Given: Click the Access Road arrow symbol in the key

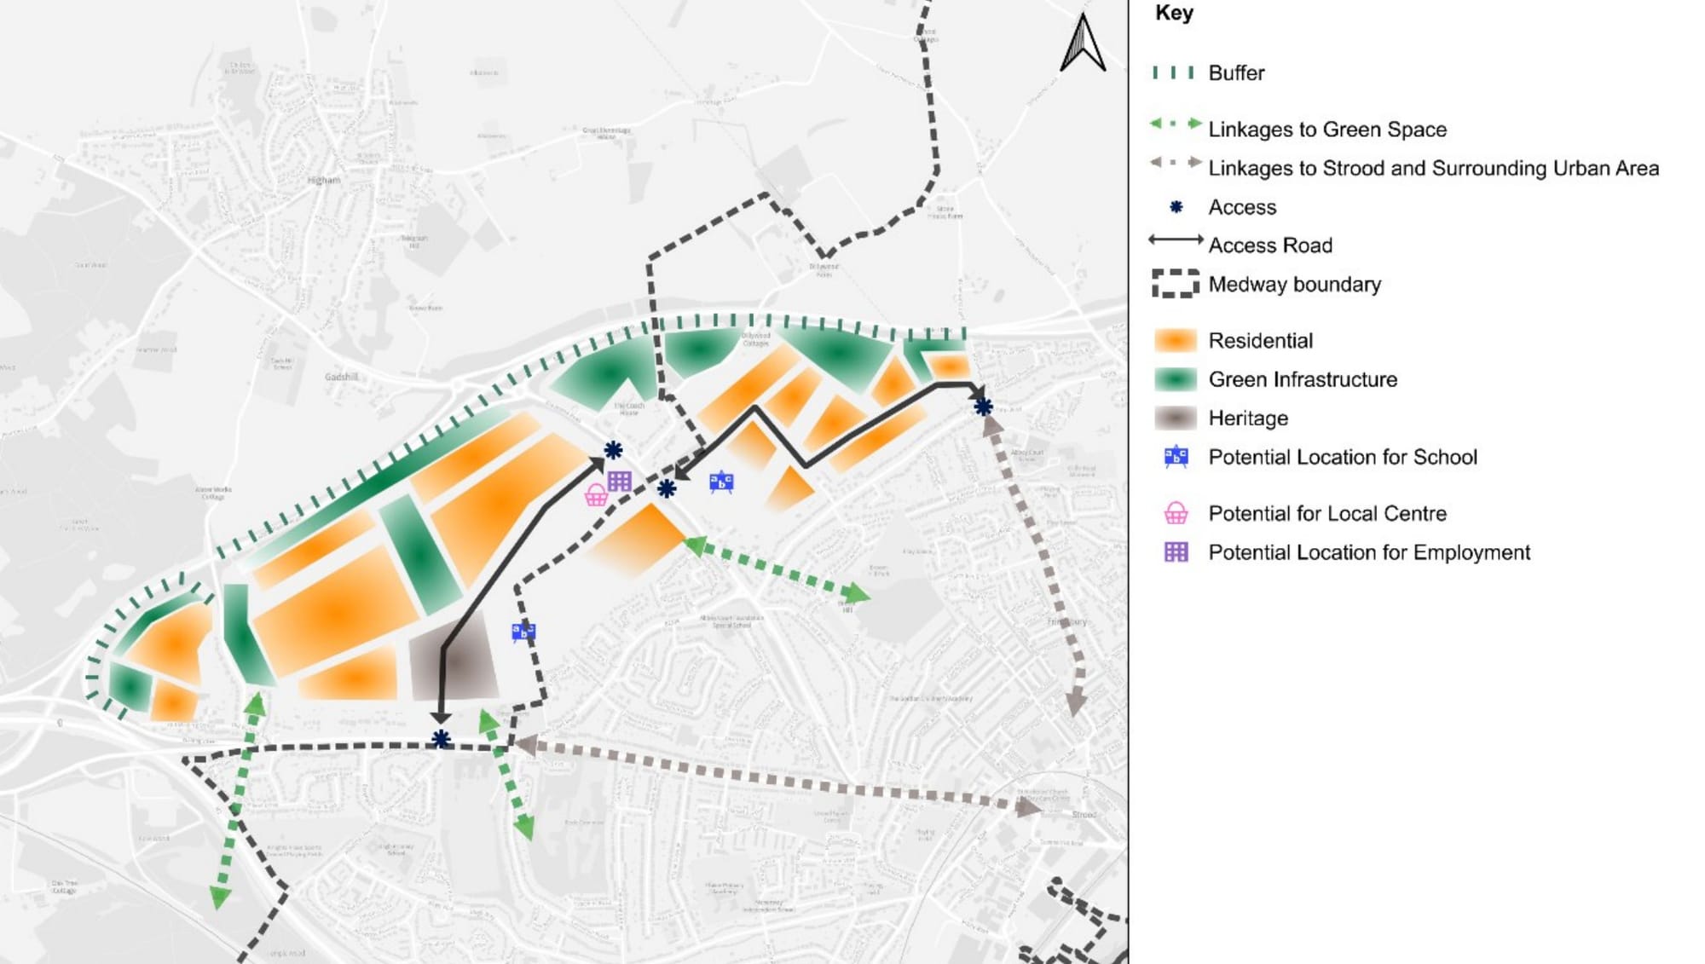Looking at the screenshot, I should pyautogui.click(x=1175, y=240).
